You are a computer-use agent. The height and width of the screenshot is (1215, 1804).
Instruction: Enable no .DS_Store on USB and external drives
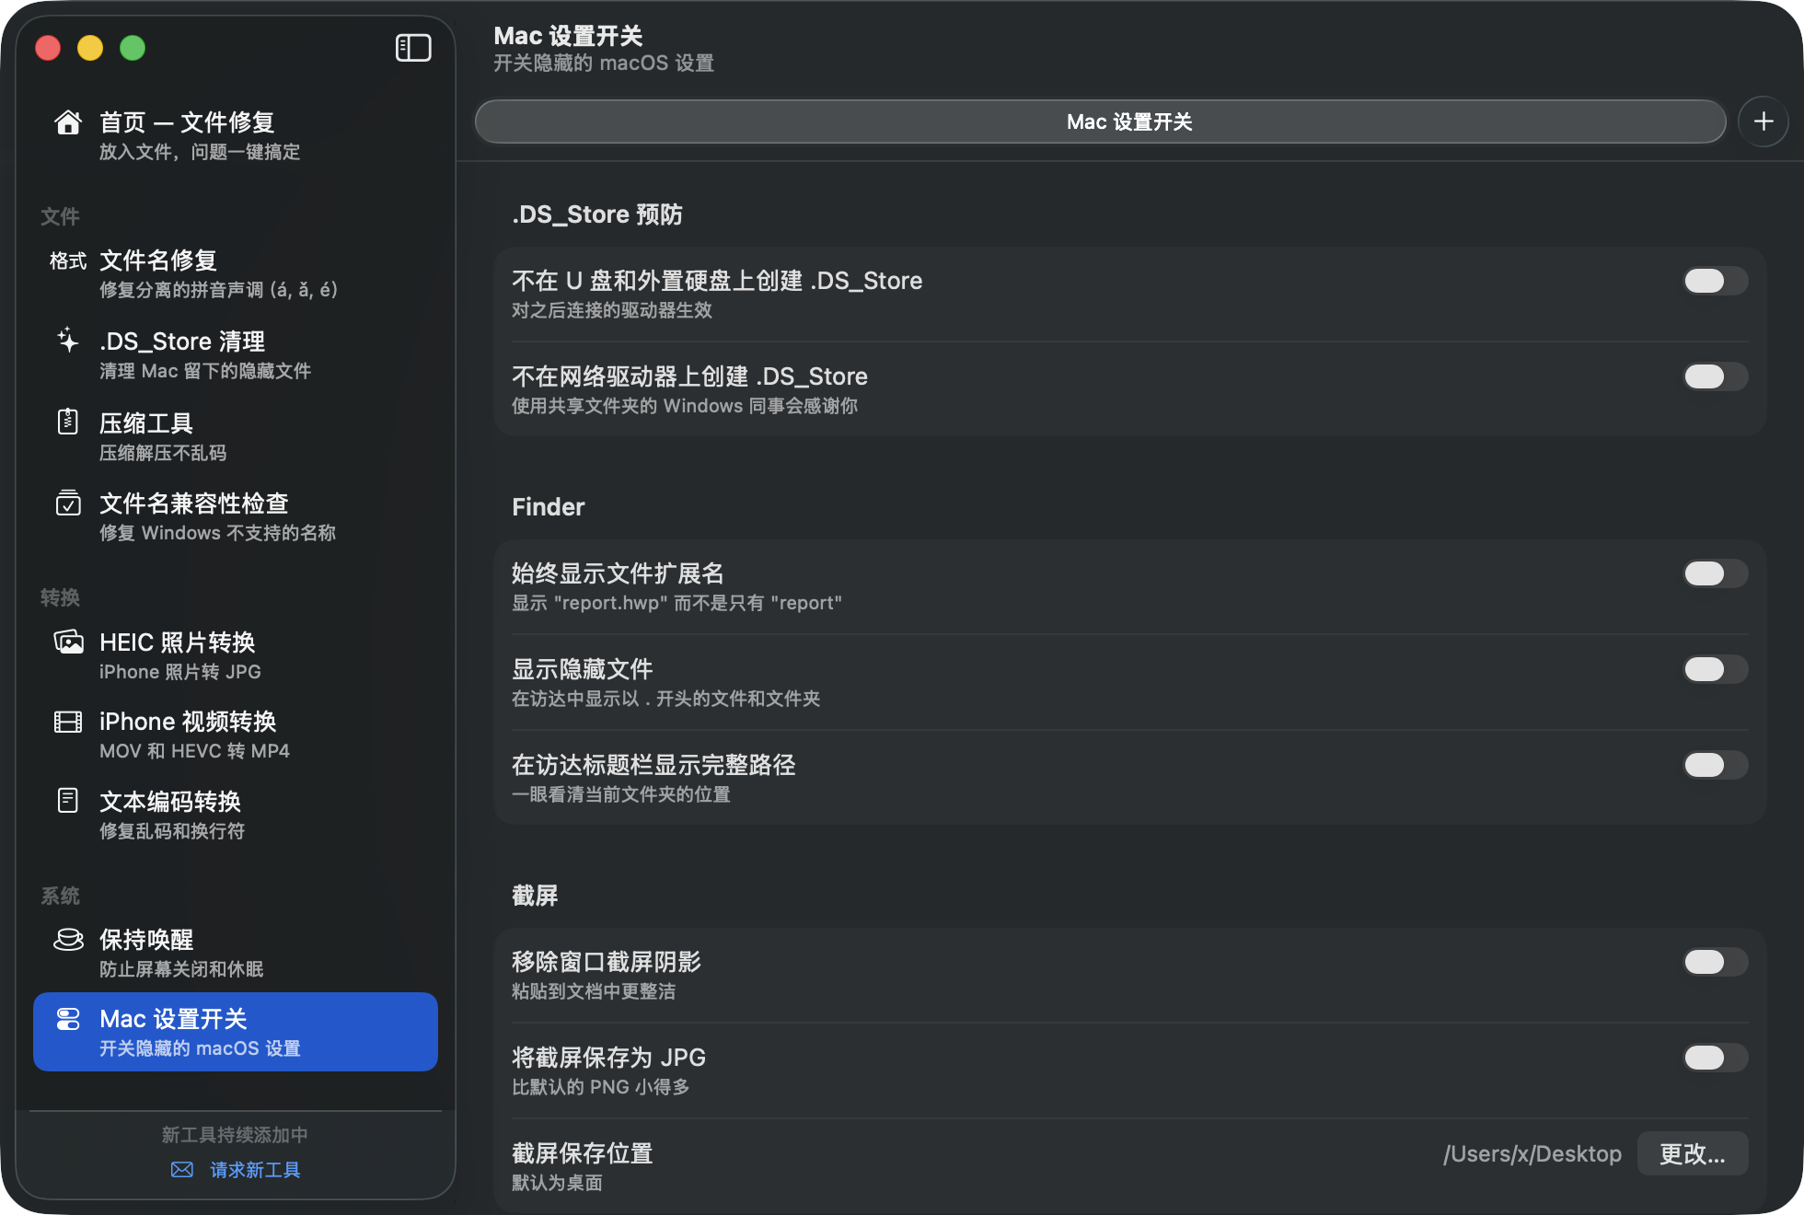click(1716, 281)
